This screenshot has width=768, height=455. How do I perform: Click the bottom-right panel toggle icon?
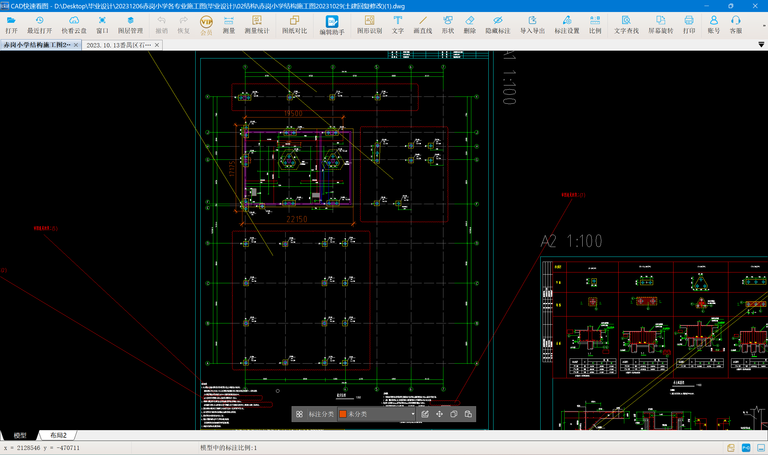click(761, 448)
